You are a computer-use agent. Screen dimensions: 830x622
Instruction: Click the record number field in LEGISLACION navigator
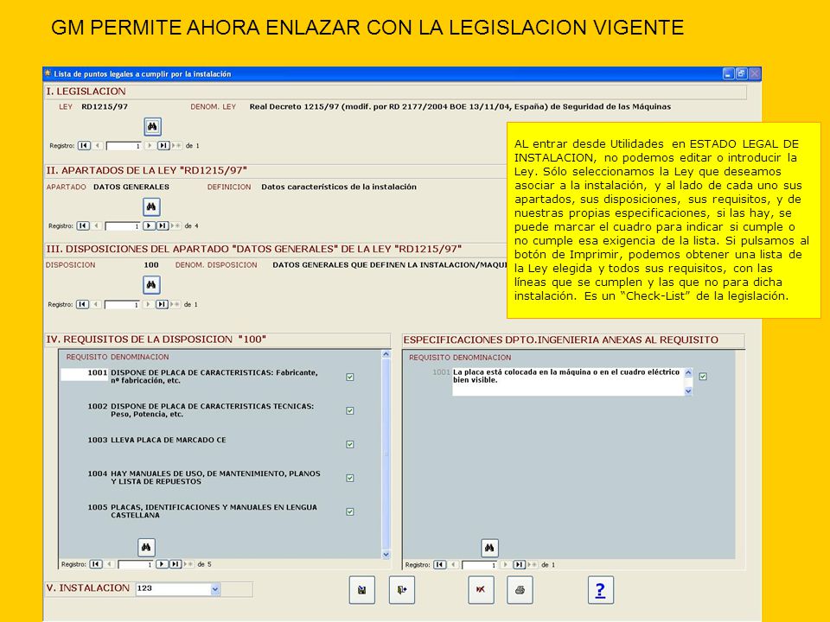click(x=124, y=146)
